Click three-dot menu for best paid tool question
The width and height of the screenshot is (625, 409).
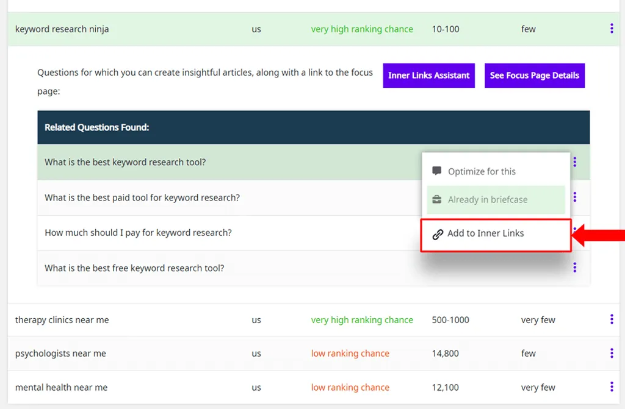(x=575, y=197)
